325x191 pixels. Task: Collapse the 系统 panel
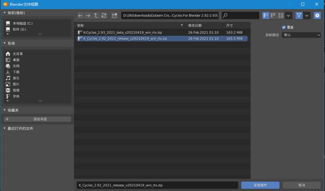(x=5, y=43)
